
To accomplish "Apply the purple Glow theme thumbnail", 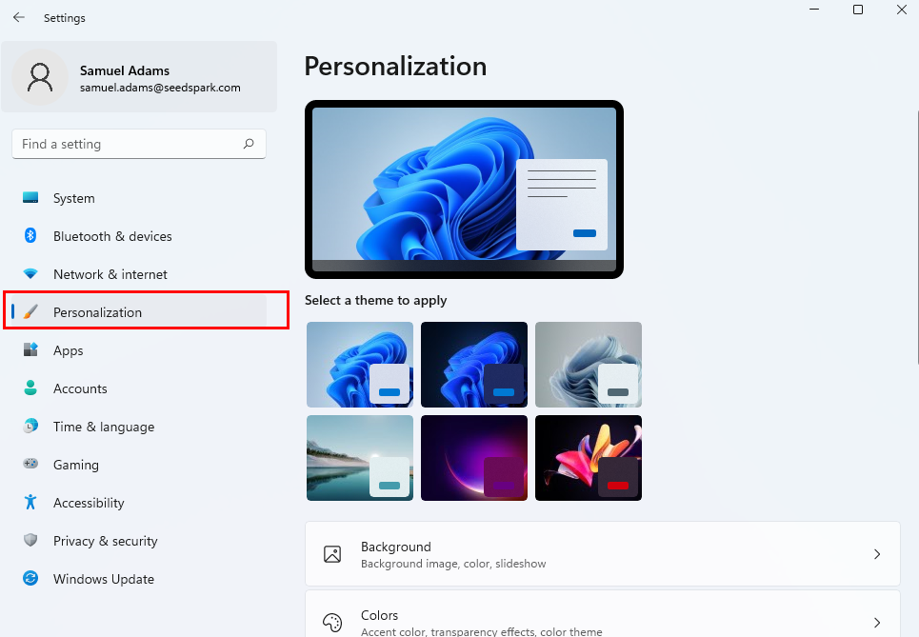I will tap(474, 458).
